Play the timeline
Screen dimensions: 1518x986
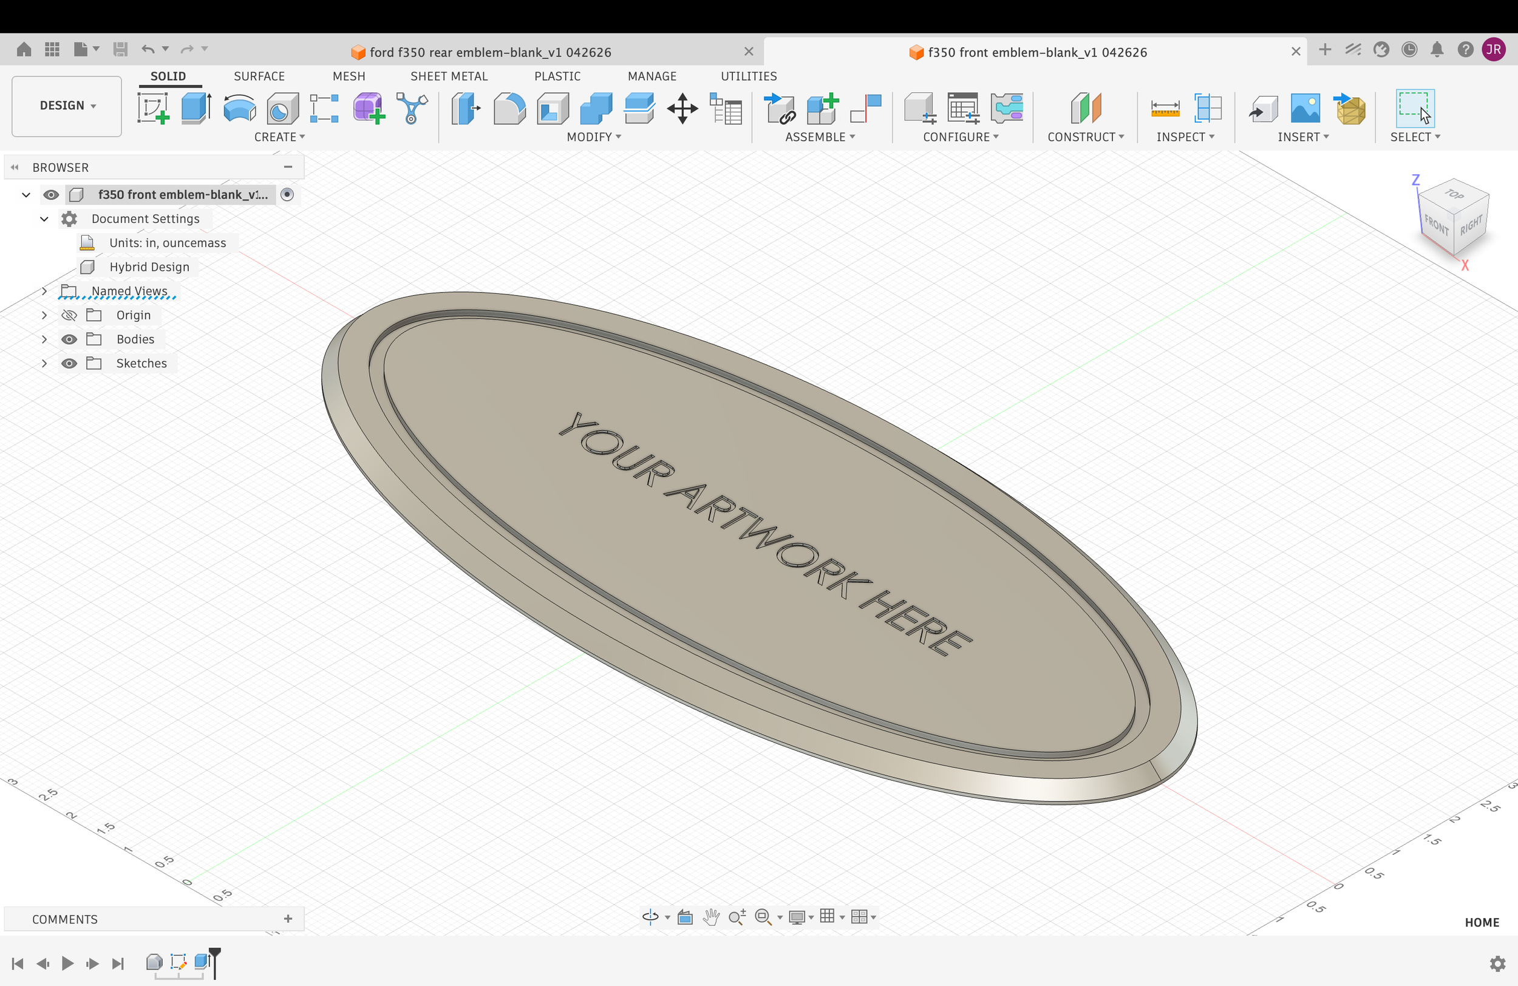67,964
